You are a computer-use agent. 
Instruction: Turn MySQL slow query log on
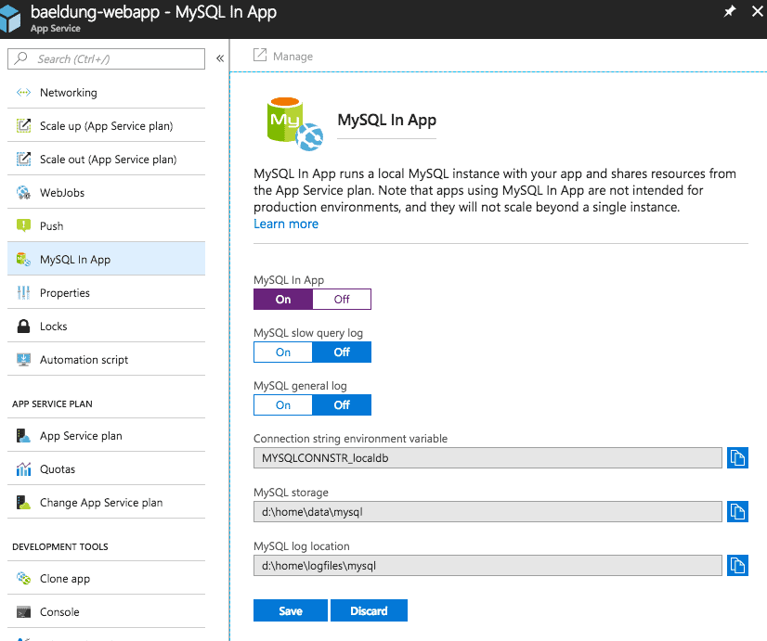(283, 353)
